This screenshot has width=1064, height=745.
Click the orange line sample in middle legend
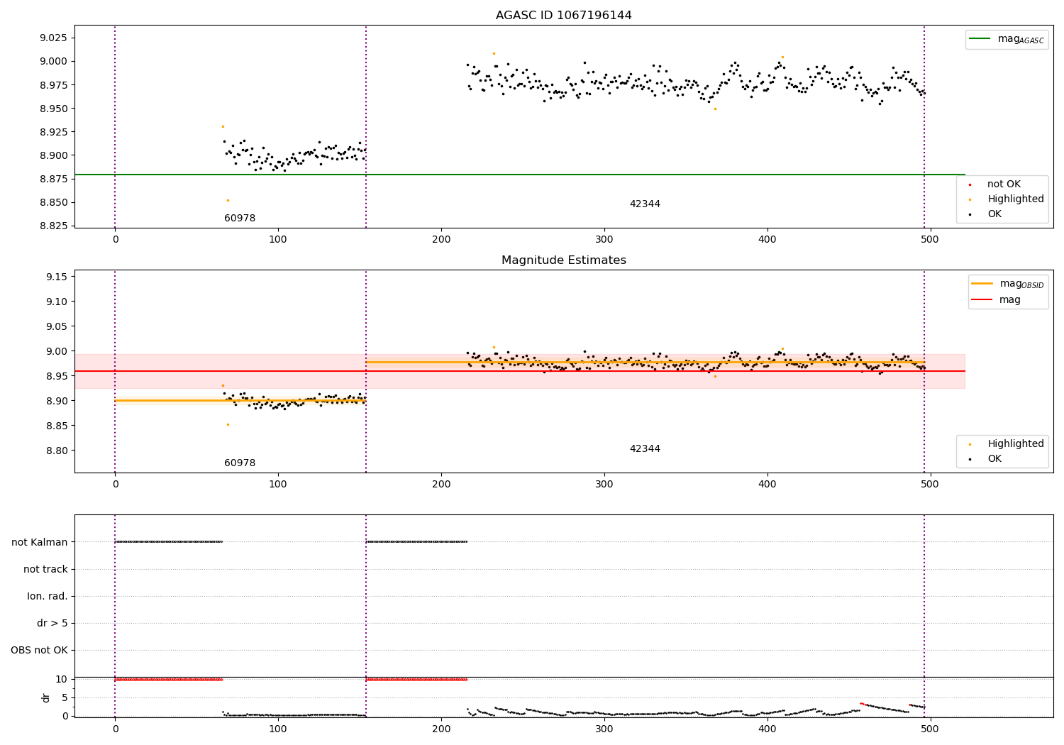982,283
